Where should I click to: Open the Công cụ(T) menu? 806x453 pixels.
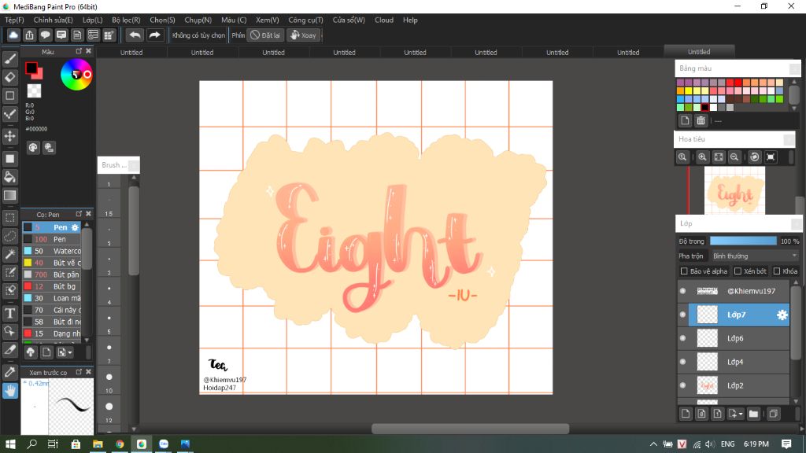(x=305, y=20)
